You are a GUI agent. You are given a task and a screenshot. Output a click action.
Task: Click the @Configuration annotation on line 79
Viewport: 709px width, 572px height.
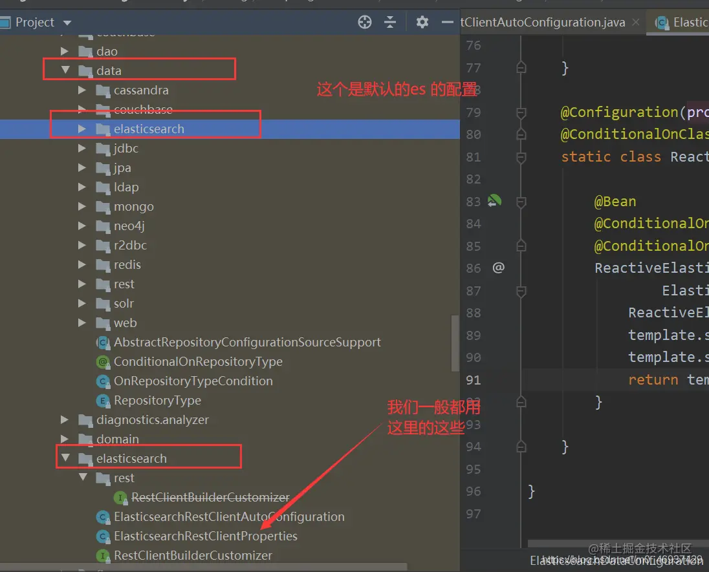pyautogui.click(x=620, y=112)
